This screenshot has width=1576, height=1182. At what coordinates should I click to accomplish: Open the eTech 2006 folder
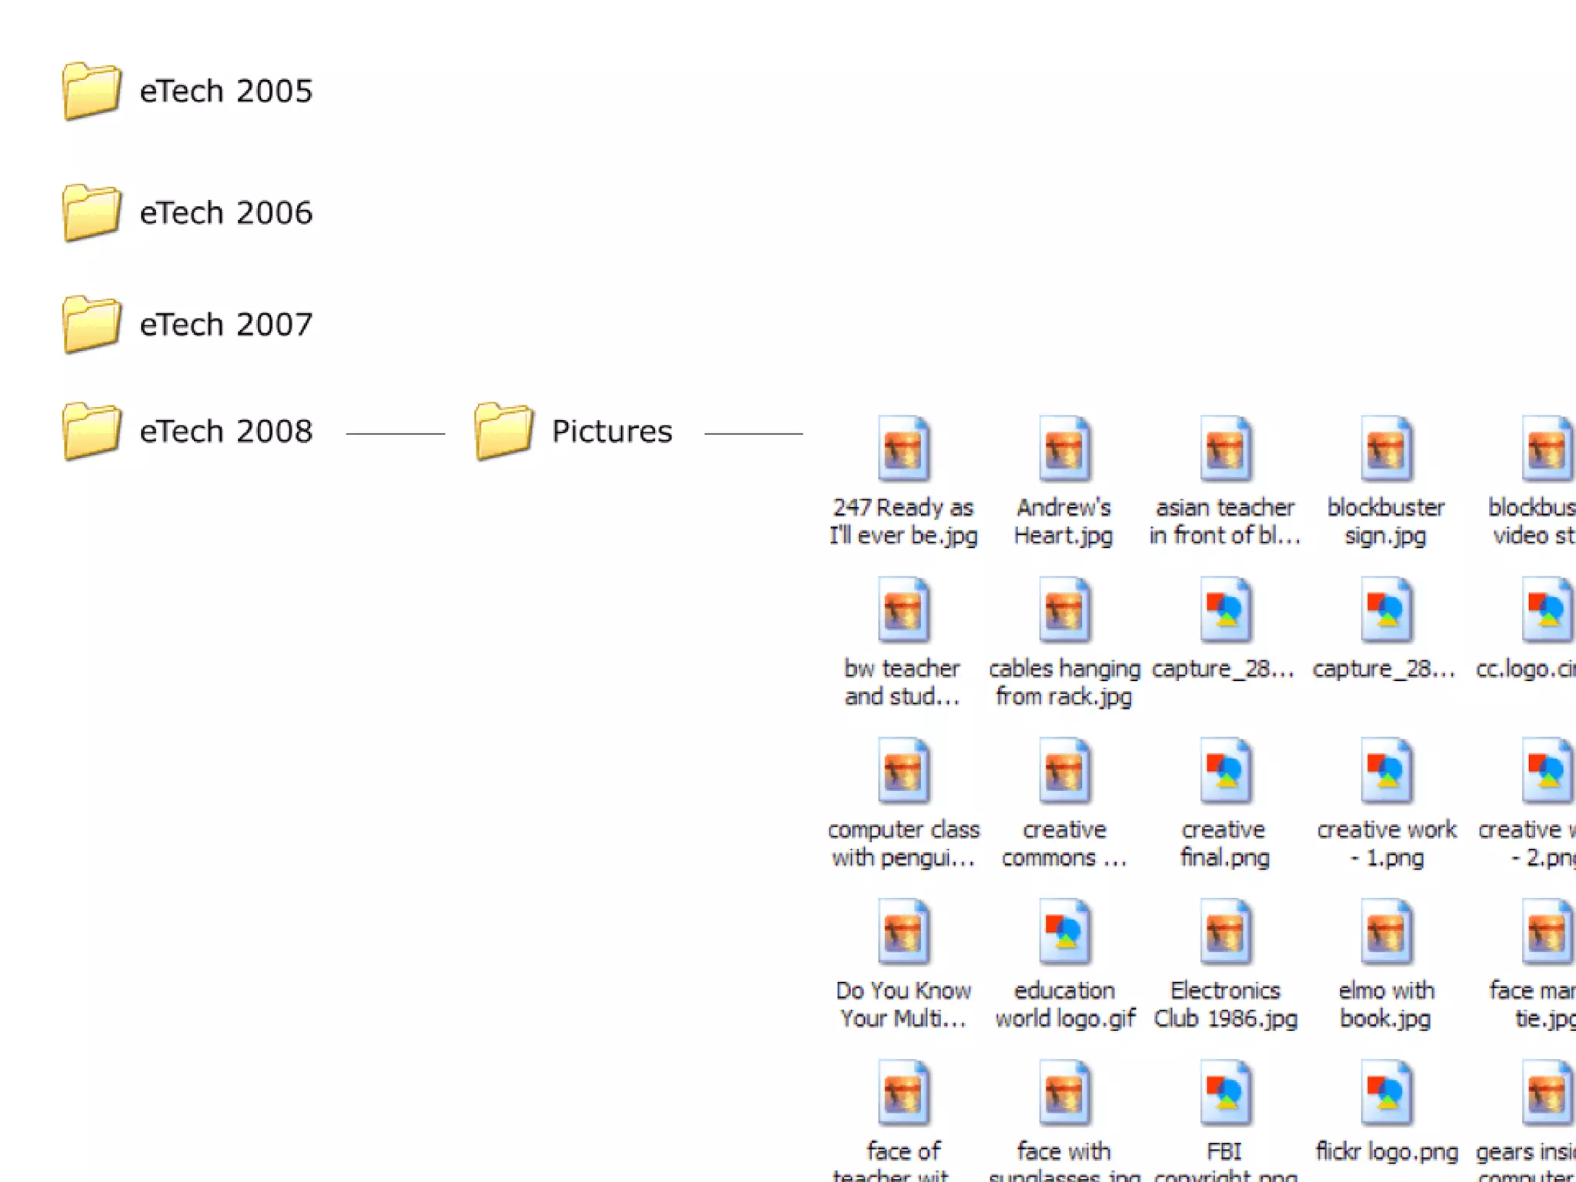pos(92,212)
